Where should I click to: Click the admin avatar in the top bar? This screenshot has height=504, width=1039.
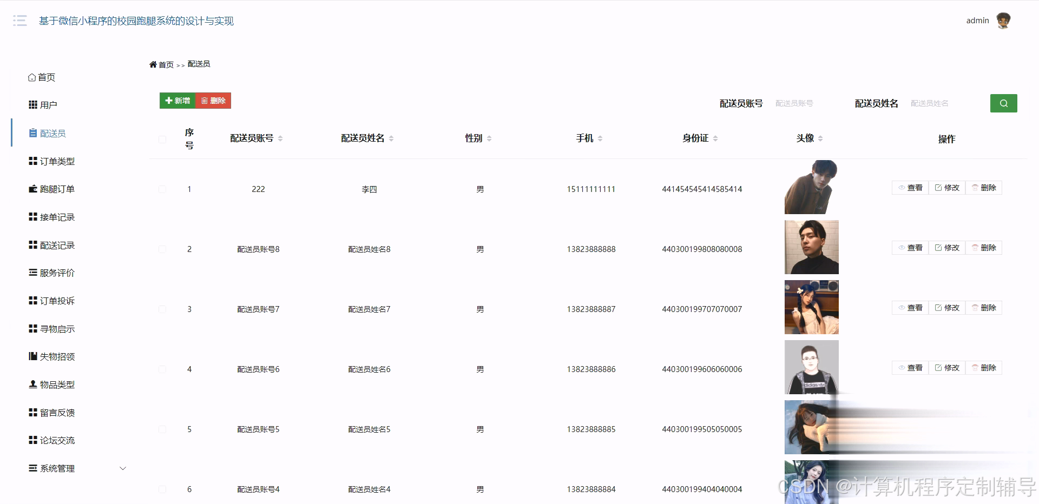1004,21
